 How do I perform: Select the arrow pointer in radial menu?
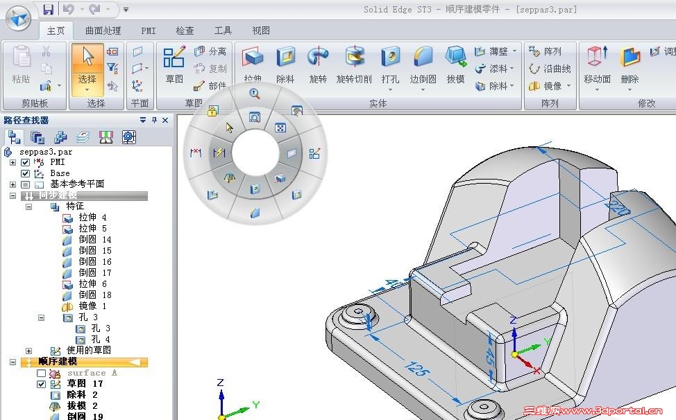pyautogui.click(x=229, y=128)
